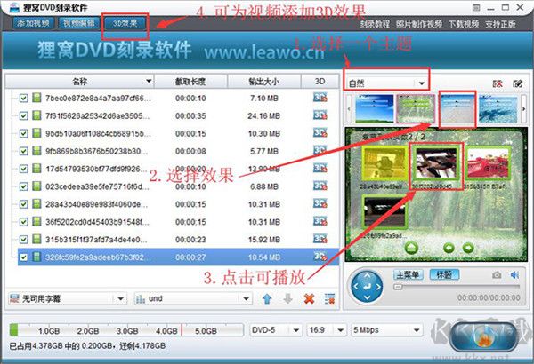Screen dimensions: 534x364
Task: Sort by 截取长度 column header
Action: click(190, 81)
